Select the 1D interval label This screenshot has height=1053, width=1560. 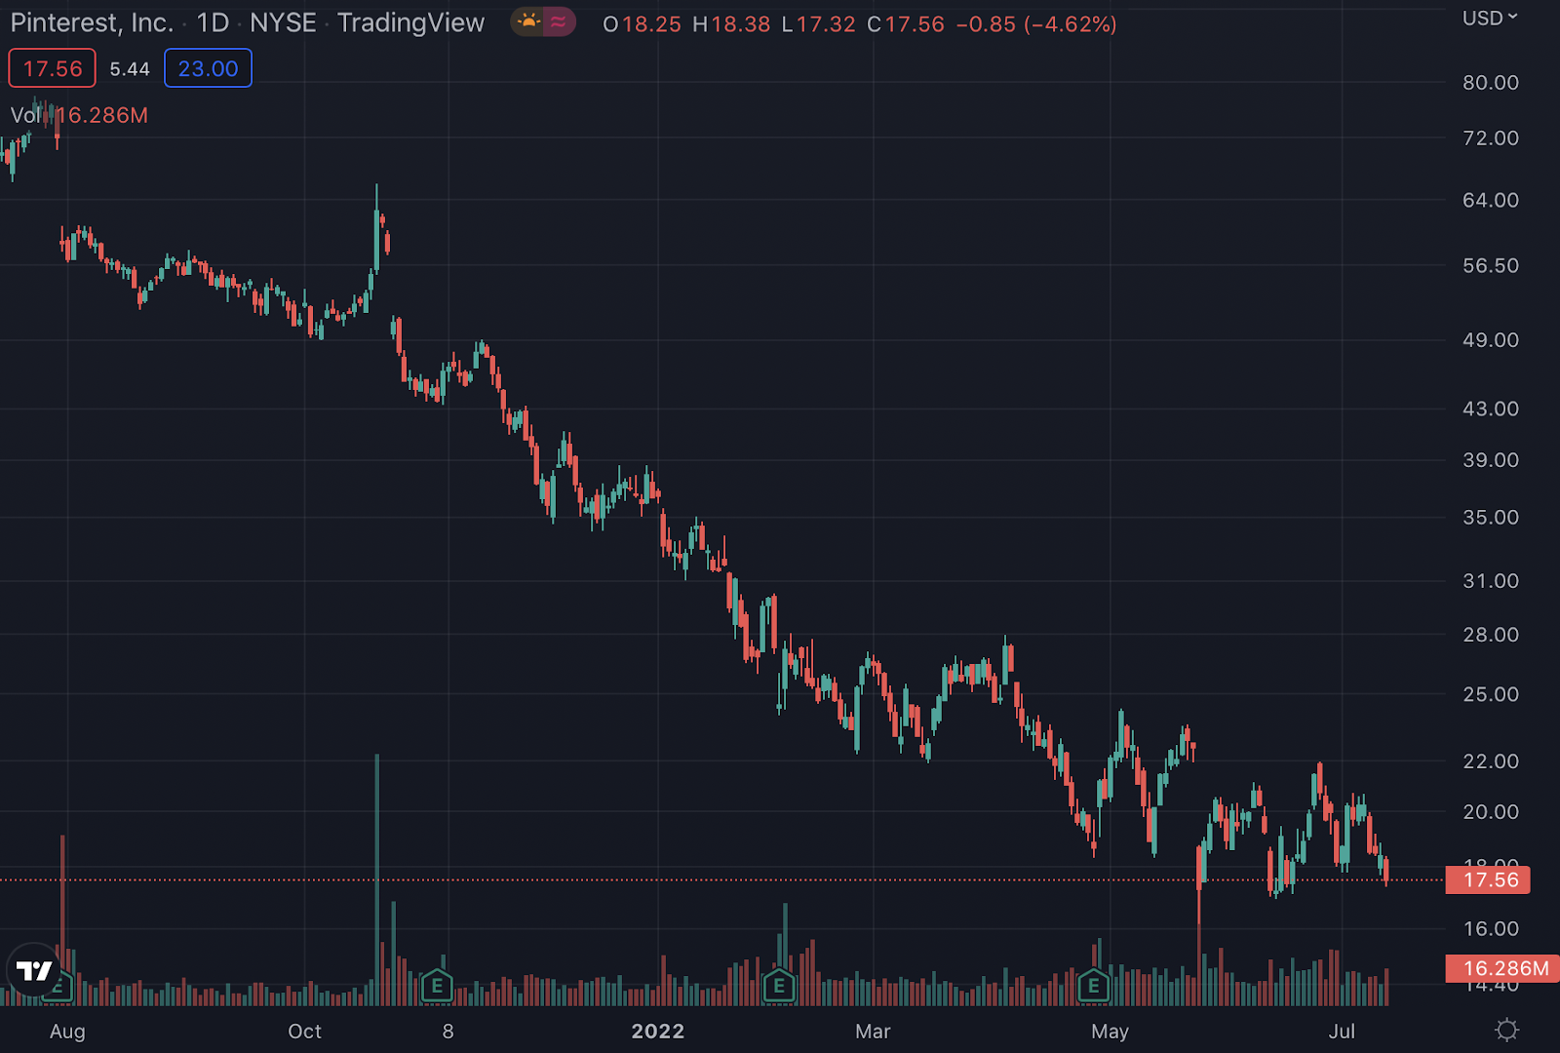(x=213, y=22)
